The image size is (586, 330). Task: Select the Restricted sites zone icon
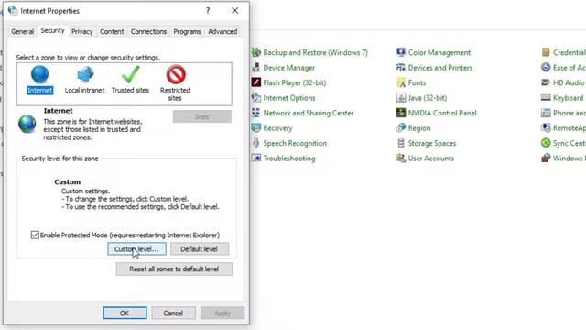175,74
